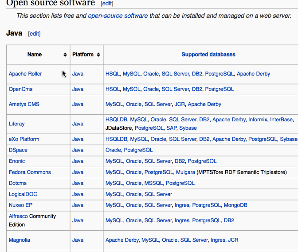Open the Magnolia article
298x252 pixels.
(x=20, y=240)
